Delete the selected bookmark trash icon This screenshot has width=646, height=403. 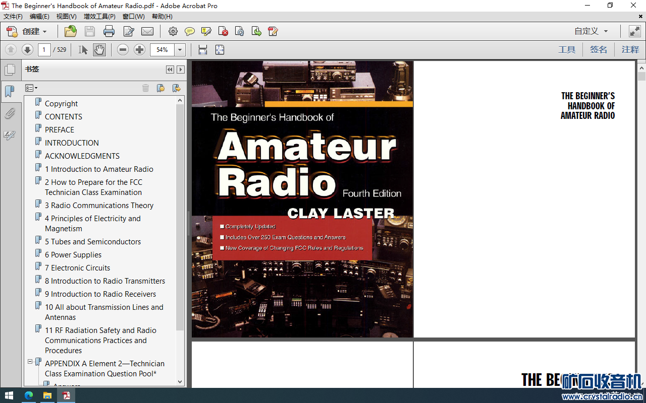click(x=145, y=88)
